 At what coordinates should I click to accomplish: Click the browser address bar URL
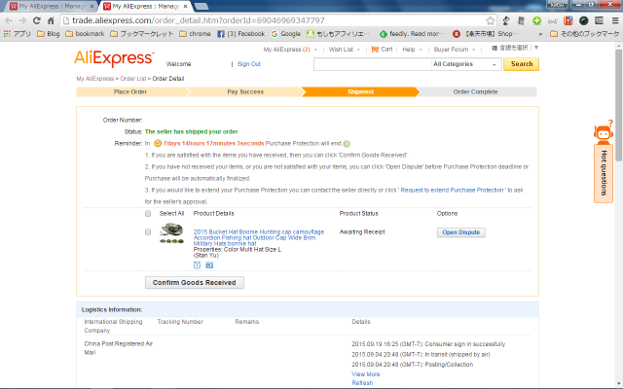point(199,20)
